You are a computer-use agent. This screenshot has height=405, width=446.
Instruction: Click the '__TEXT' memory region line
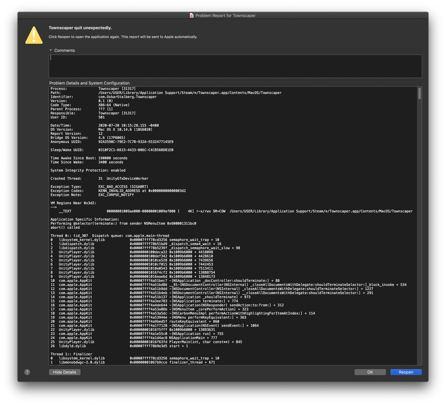236,211
